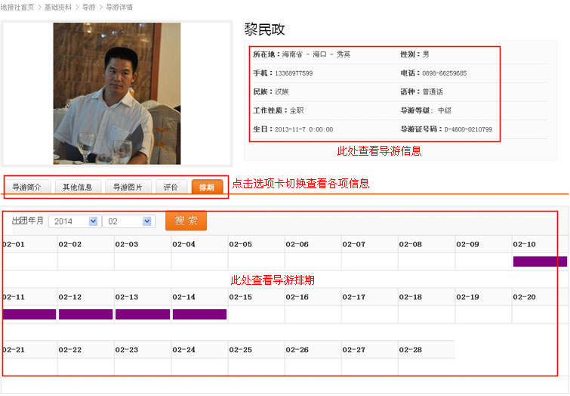Screen dimensions: 570x396
Task: Select the 导游图片 tab
Action: [x=128, y=187]
